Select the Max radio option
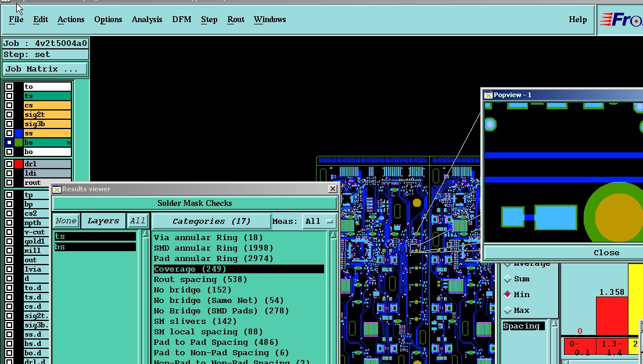Viewport: 643px width, 364px height. pos(508,311)
